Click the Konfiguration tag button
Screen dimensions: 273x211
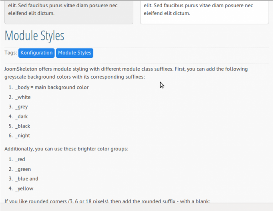coord(36,53)
